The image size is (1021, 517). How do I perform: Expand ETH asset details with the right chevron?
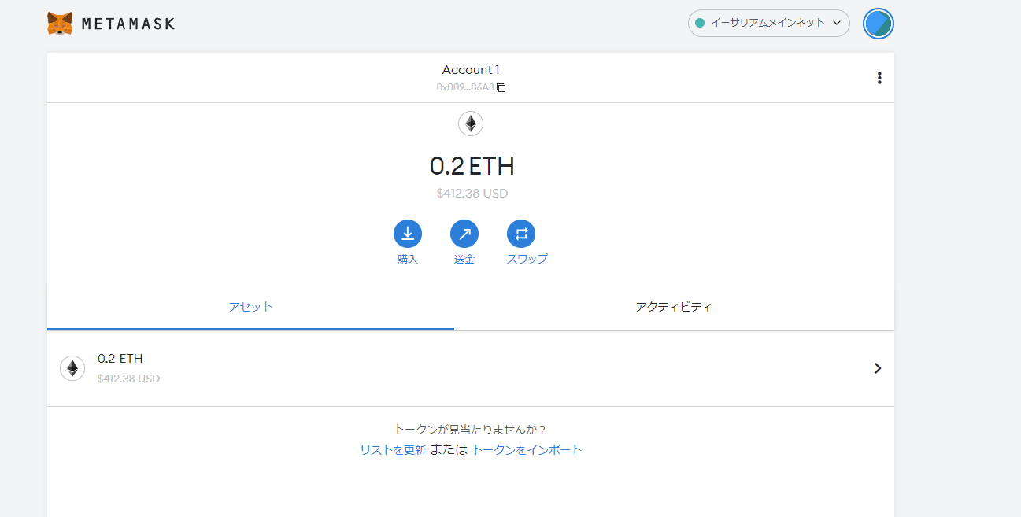coord(878,368)
